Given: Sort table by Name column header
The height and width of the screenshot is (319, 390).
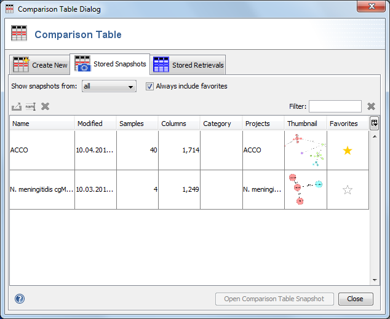Looking at the screenshot, I should click(x=42, y=124).
